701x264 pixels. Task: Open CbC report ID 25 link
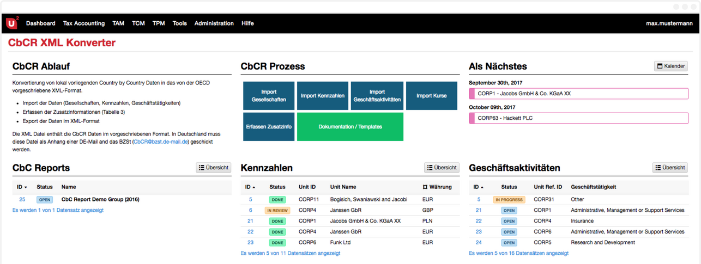(22, 200)
